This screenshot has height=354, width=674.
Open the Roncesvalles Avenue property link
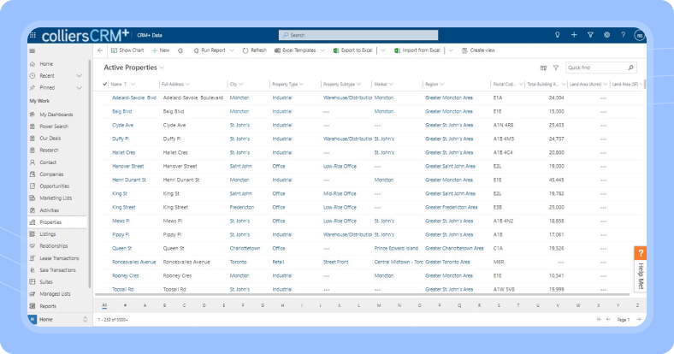click(x=134, y=262)
